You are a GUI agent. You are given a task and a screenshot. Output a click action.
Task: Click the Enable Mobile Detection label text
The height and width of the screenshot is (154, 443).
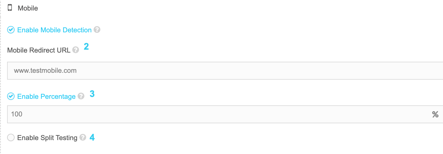coord(54,30)
